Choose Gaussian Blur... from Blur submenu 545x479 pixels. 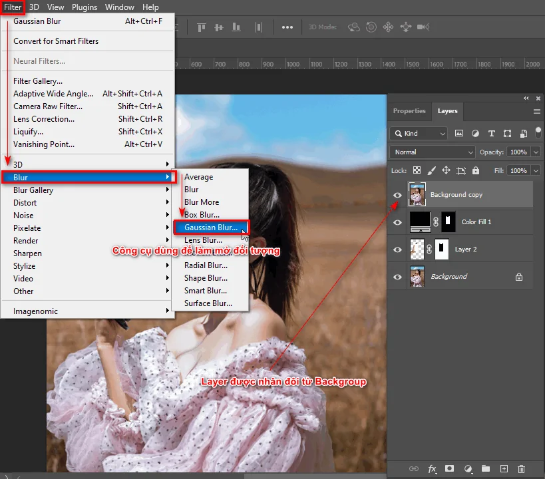(210, 228)
